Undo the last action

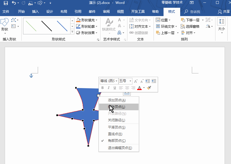(x=14, y=3)
